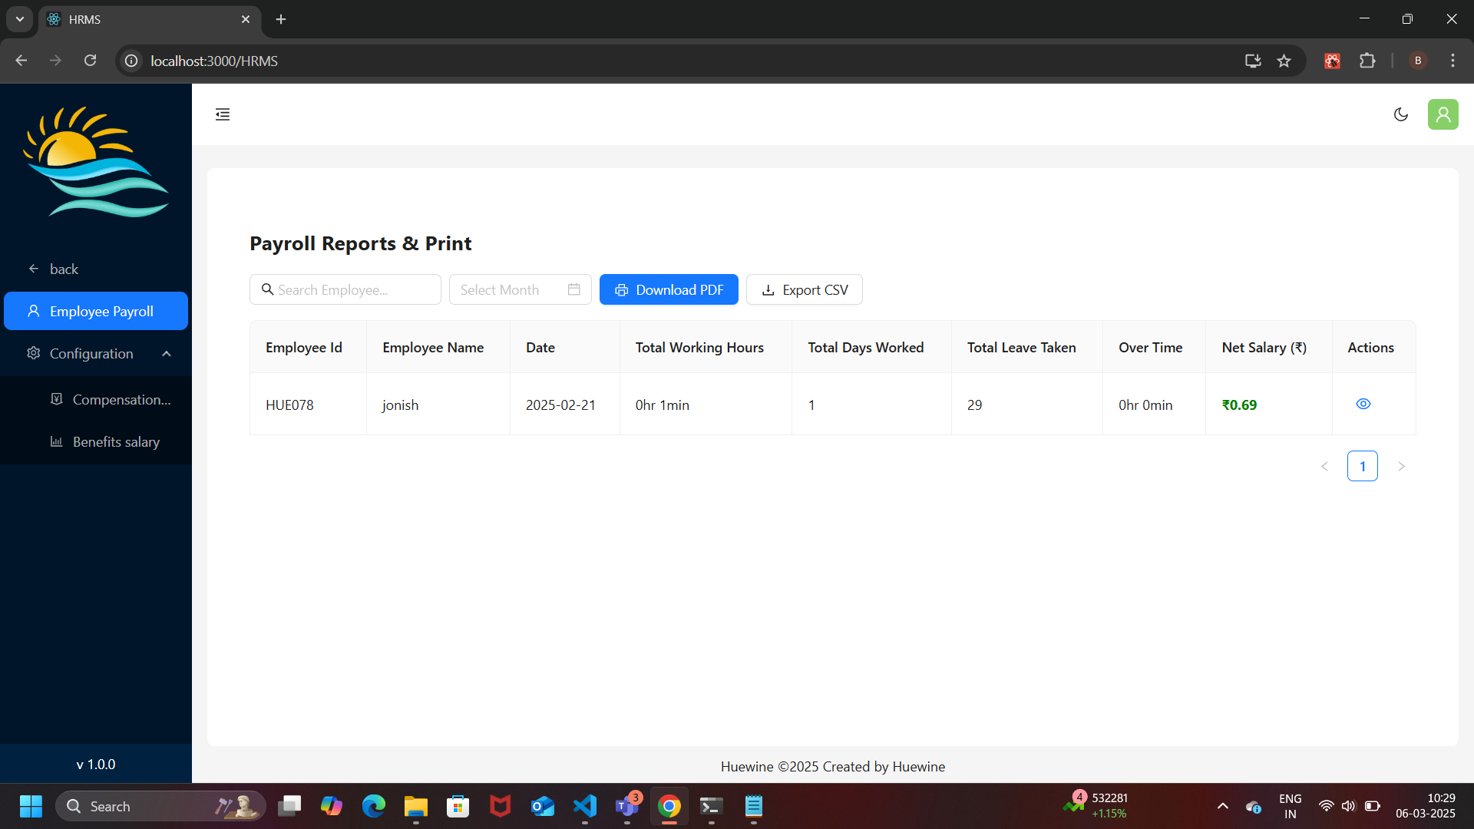Click the browser forward arrow
The width and height of the screenshot is (1474, 829).
[x=55, y=61]
